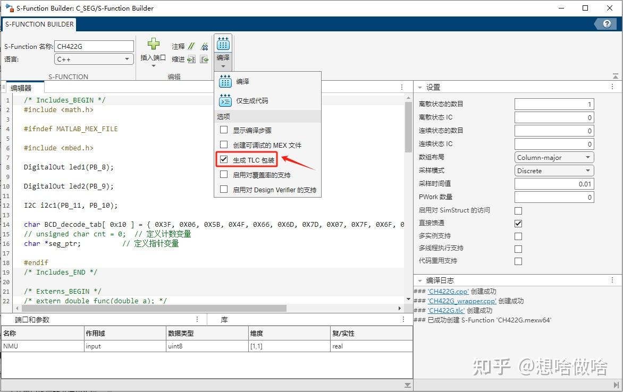Open the CH422G.tlc link in compile log
The image size is (623, 392).
[446, 311]
